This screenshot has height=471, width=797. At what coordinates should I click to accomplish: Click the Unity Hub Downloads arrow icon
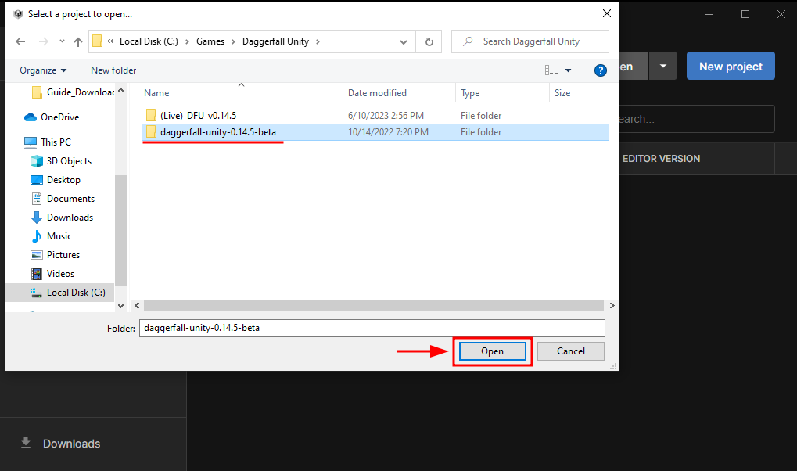26,443
